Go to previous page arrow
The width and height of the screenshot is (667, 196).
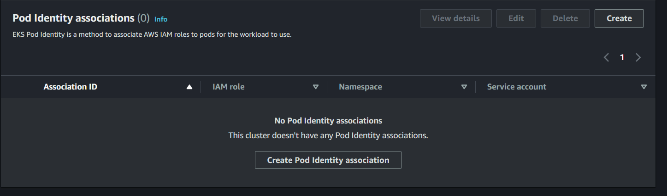click(x=606, y=57)
